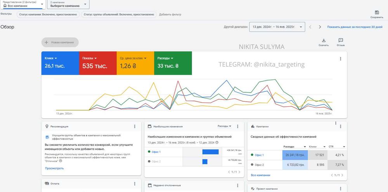The image size is (388, 192).
Task: Click help icon beside comparison date range
Action: click(x=217, y=142)
